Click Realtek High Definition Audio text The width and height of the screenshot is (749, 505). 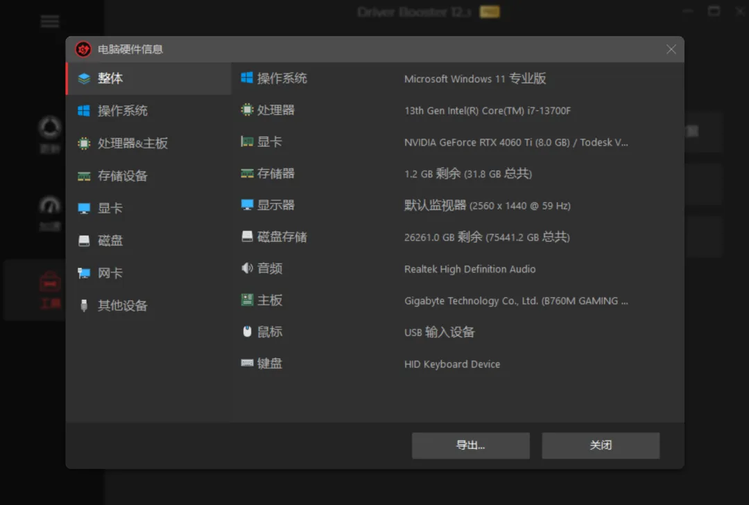(x=470, y=269)
